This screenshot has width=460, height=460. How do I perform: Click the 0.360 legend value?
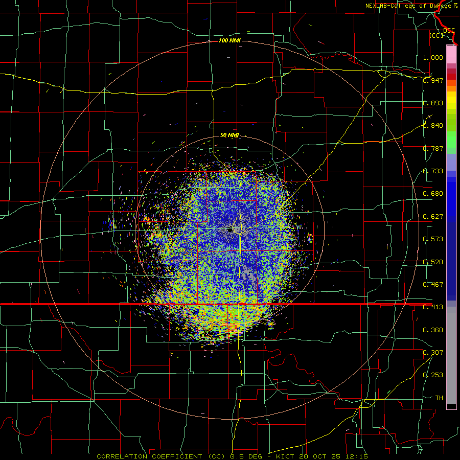(x=433, y=330)
